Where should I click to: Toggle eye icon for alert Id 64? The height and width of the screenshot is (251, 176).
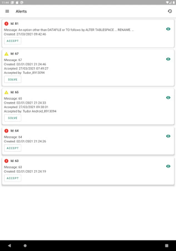pyautogui.click(x=168, y=136)
